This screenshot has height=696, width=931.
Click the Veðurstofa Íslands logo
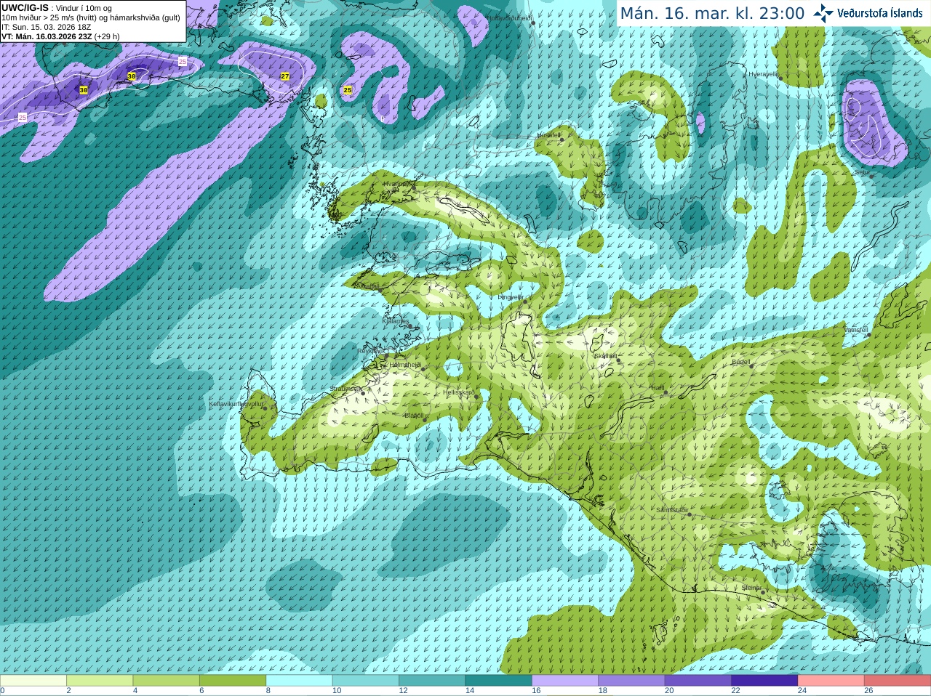pos(868,13)
